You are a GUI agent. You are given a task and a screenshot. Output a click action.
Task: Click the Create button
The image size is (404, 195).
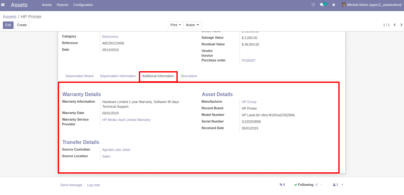tap(22, 25)
